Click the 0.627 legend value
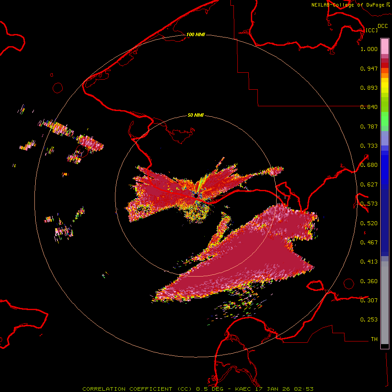The width and height of the screenshot is (392, 392). (x=369, y=185)
